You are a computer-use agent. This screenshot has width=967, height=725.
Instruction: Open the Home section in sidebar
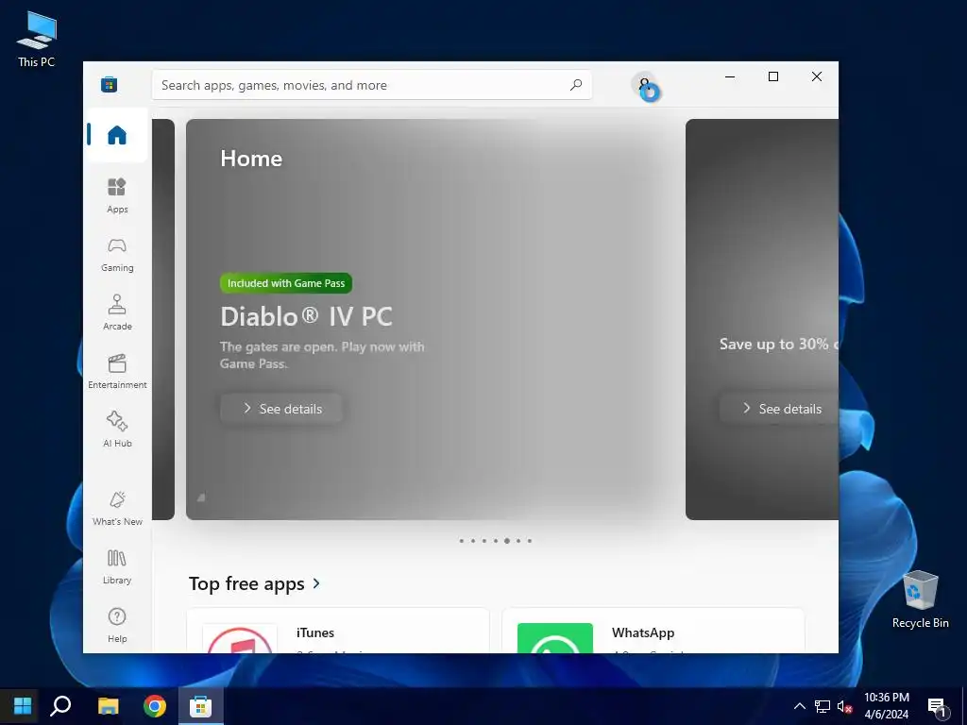[116, 135]
